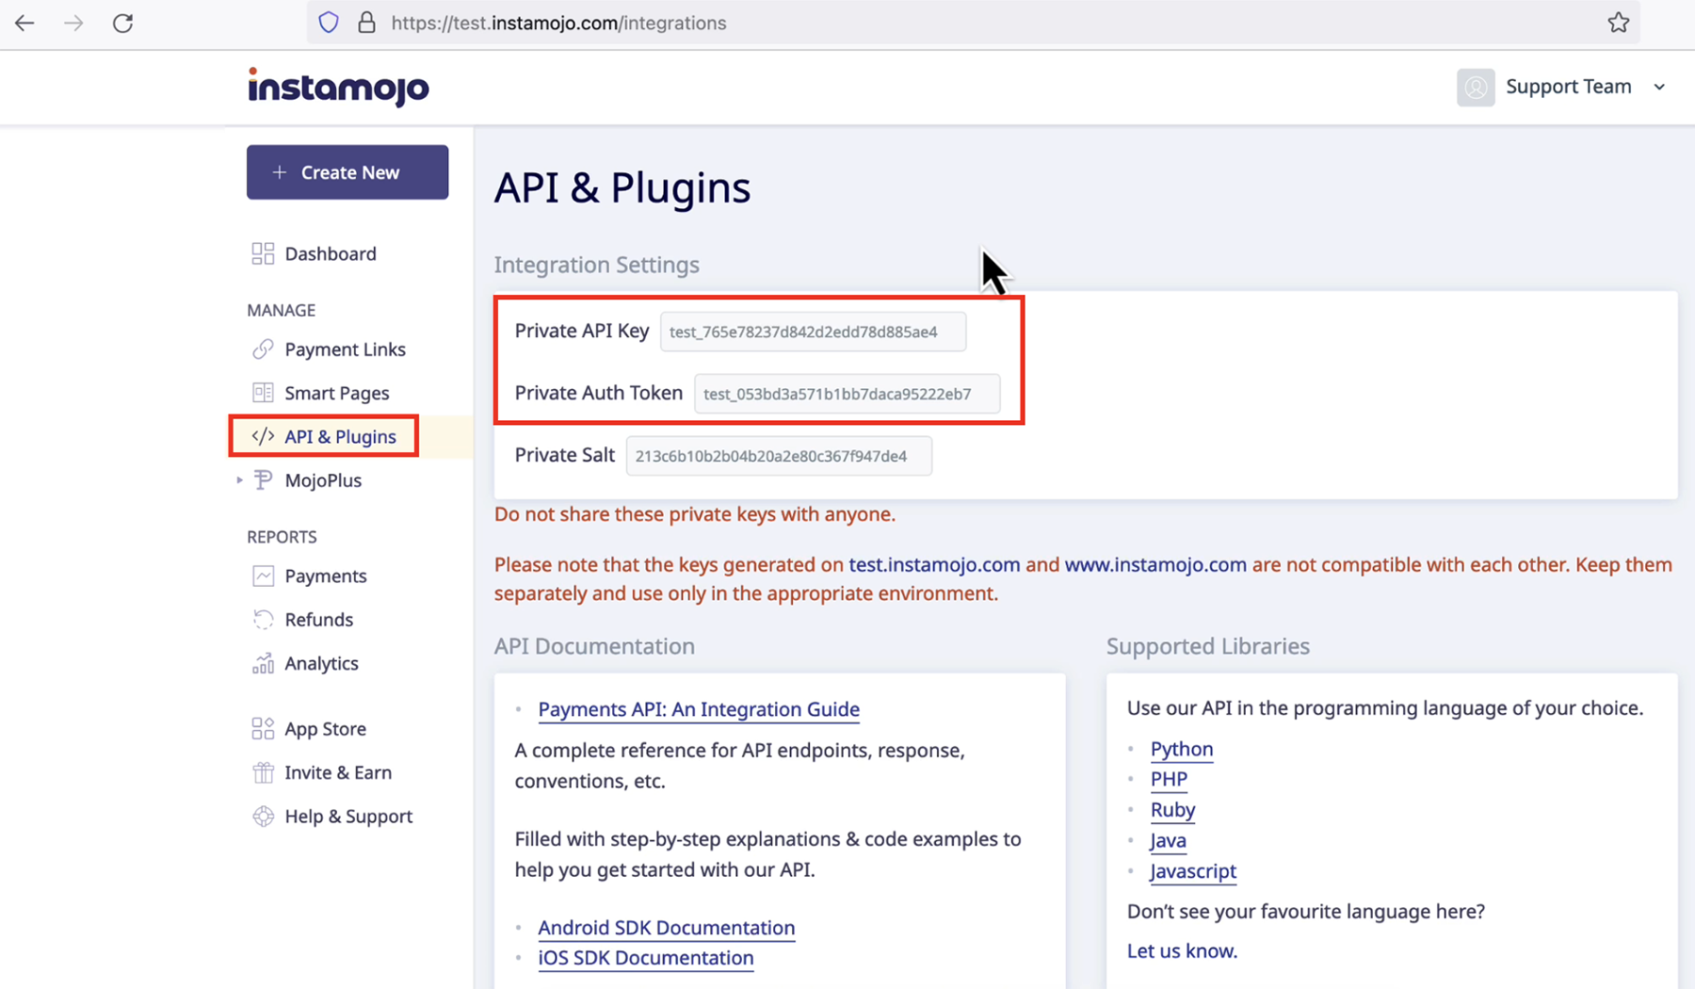Viewport: 1695px width, 989px height.
Task: Open Android SDK Documentation link
Action: pyautogui.click(x=666, y=928)
